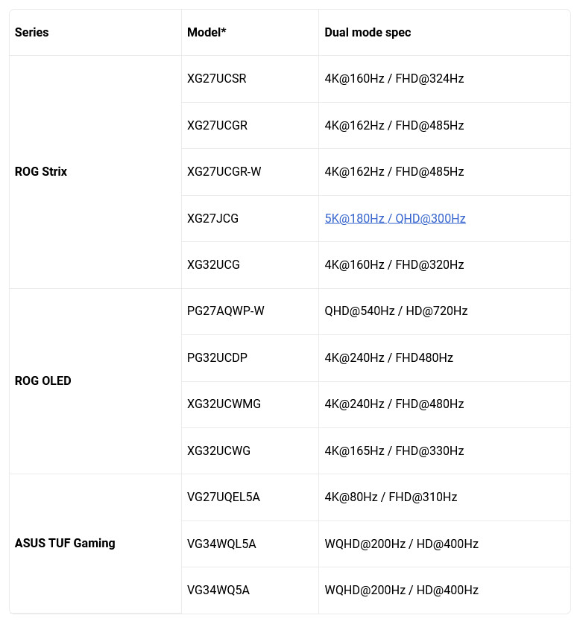Click model XG27UCSR
The image size is (580, 624).
[x=217, y=79]
